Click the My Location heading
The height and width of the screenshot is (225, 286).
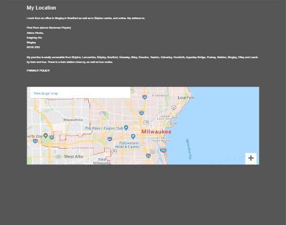click(41, 8)
